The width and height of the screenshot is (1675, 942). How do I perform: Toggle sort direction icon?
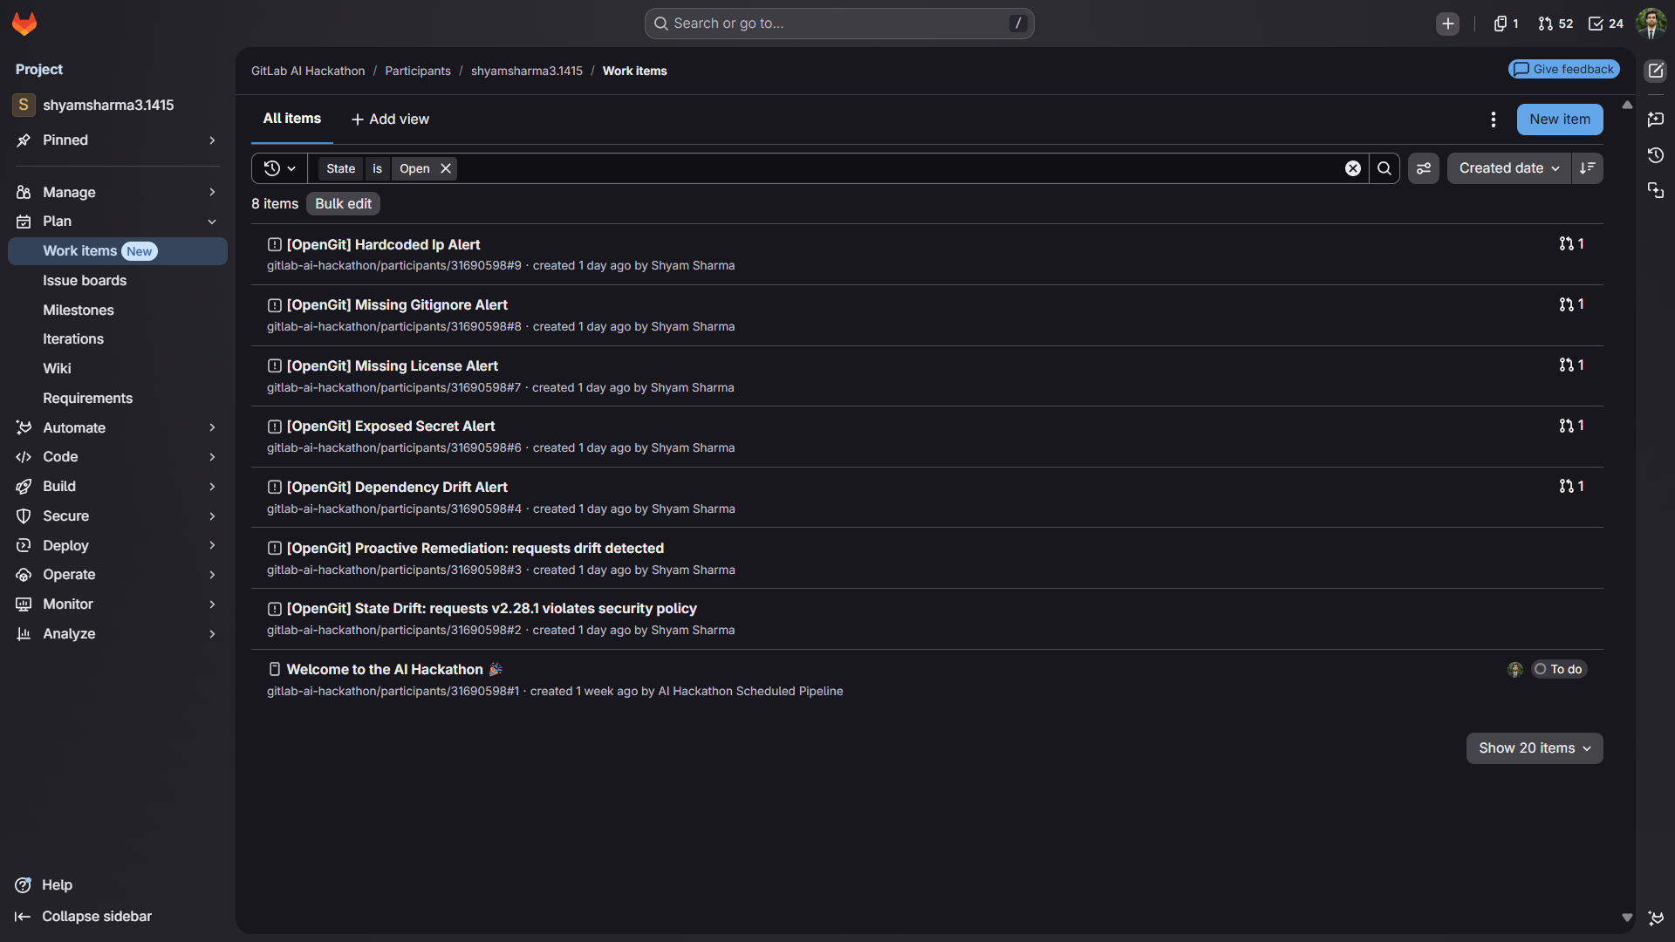1587,168
